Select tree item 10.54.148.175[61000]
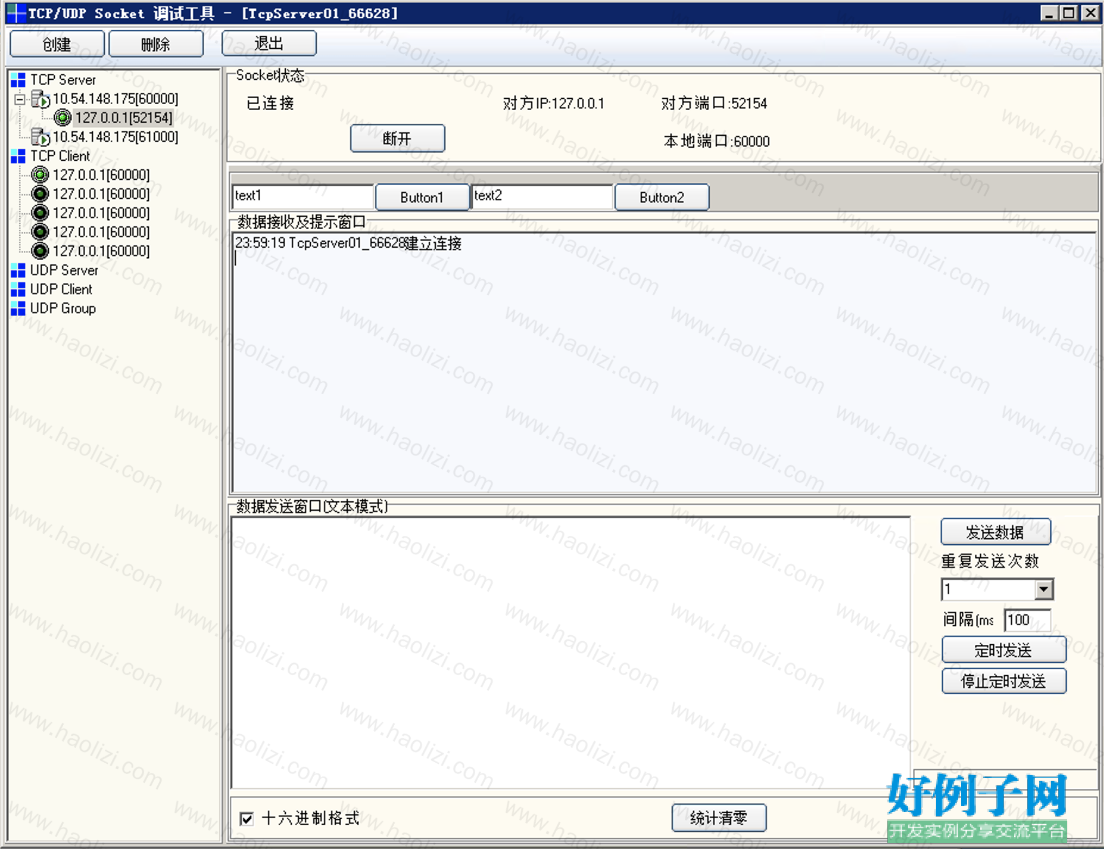This screenshot has width=1104, height=849. click(116, 137)
